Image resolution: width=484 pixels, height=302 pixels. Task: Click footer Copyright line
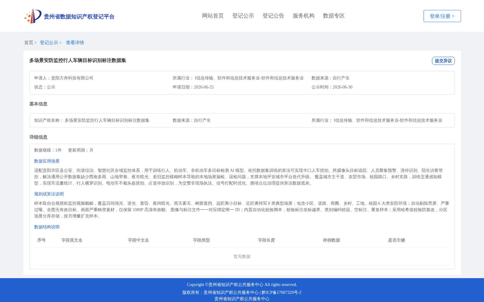[x=242, y=284]
